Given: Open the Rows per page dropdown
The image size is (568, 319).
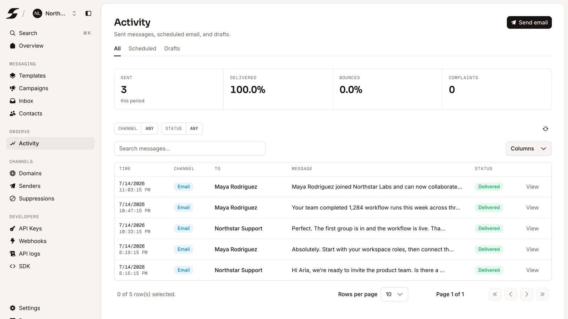Looking at the screenshot, I should pyautogui.click(x=394, y=294).
